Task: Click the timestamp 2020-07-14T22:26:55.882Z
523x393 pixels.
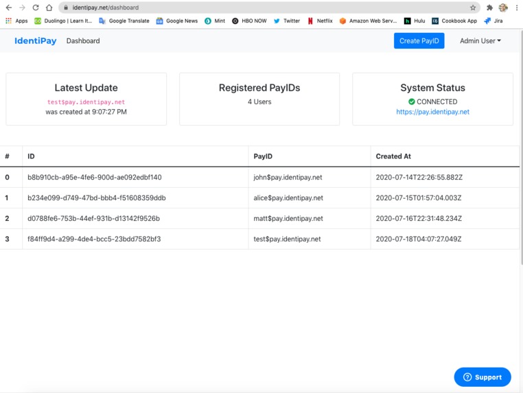Action: click(x=419, y=178)
